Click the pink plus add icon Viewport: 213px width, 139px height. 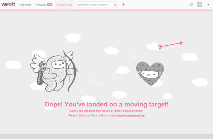[123, 5]
